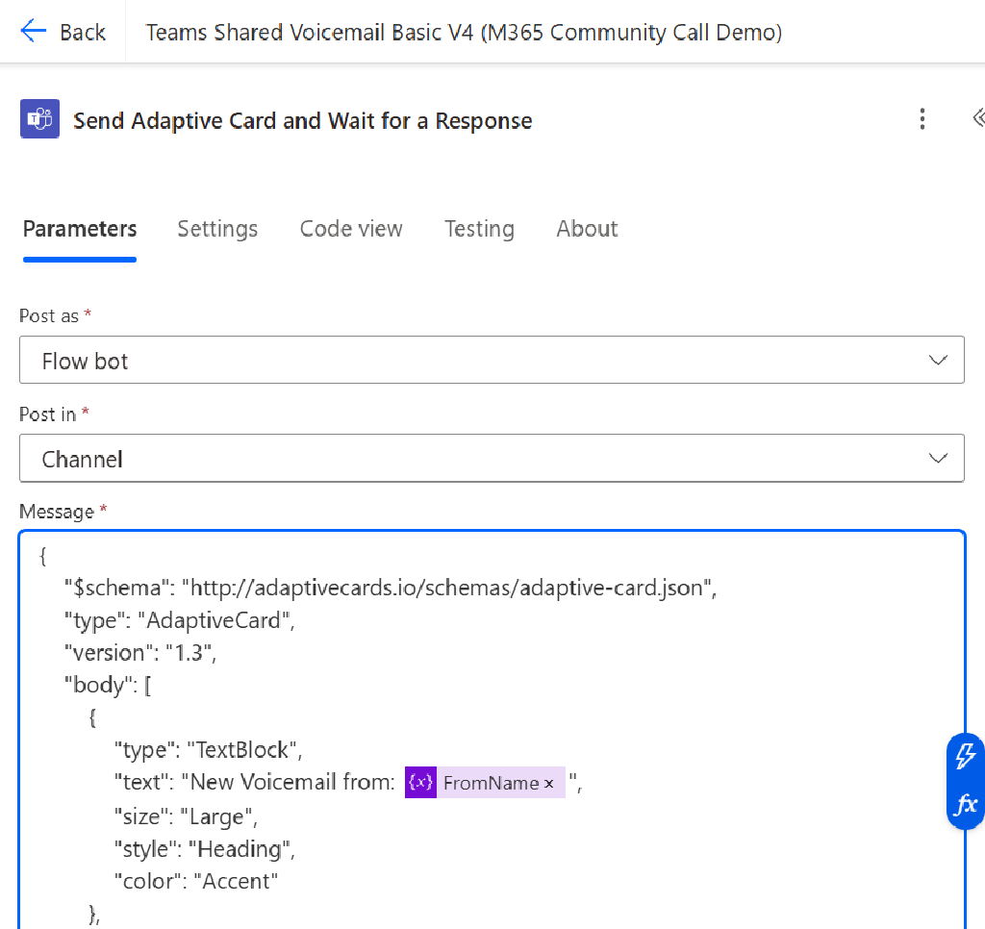Viewport: 985px width, 929px height.
Task: Click the blue back arrow icon
Action: (30, 31)
